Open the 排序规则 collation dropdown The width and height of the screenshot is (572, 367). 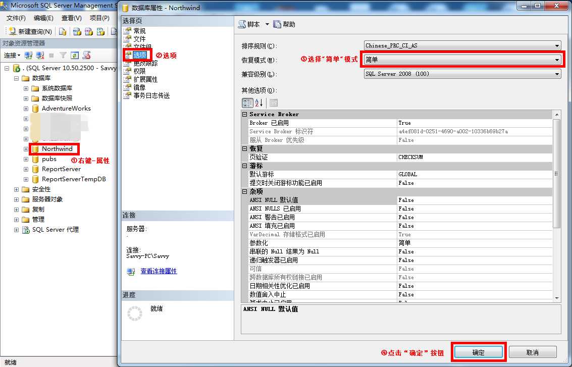pyautogui.click(x=557, y=45)
